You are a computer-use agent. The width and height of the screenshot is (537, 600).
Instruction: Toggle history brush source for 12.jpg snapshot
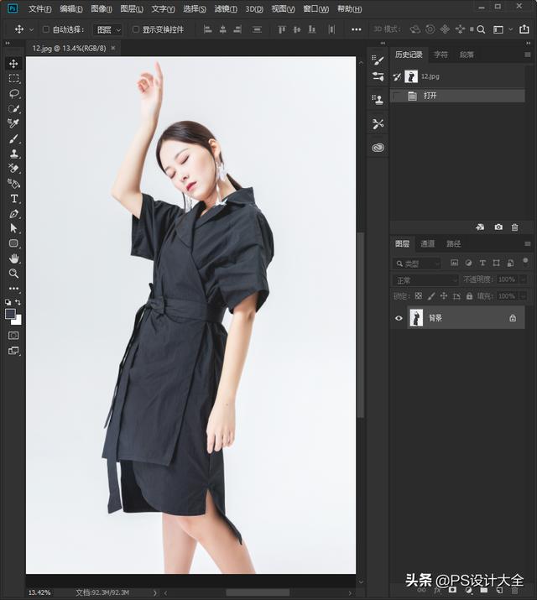coord(397,76)
